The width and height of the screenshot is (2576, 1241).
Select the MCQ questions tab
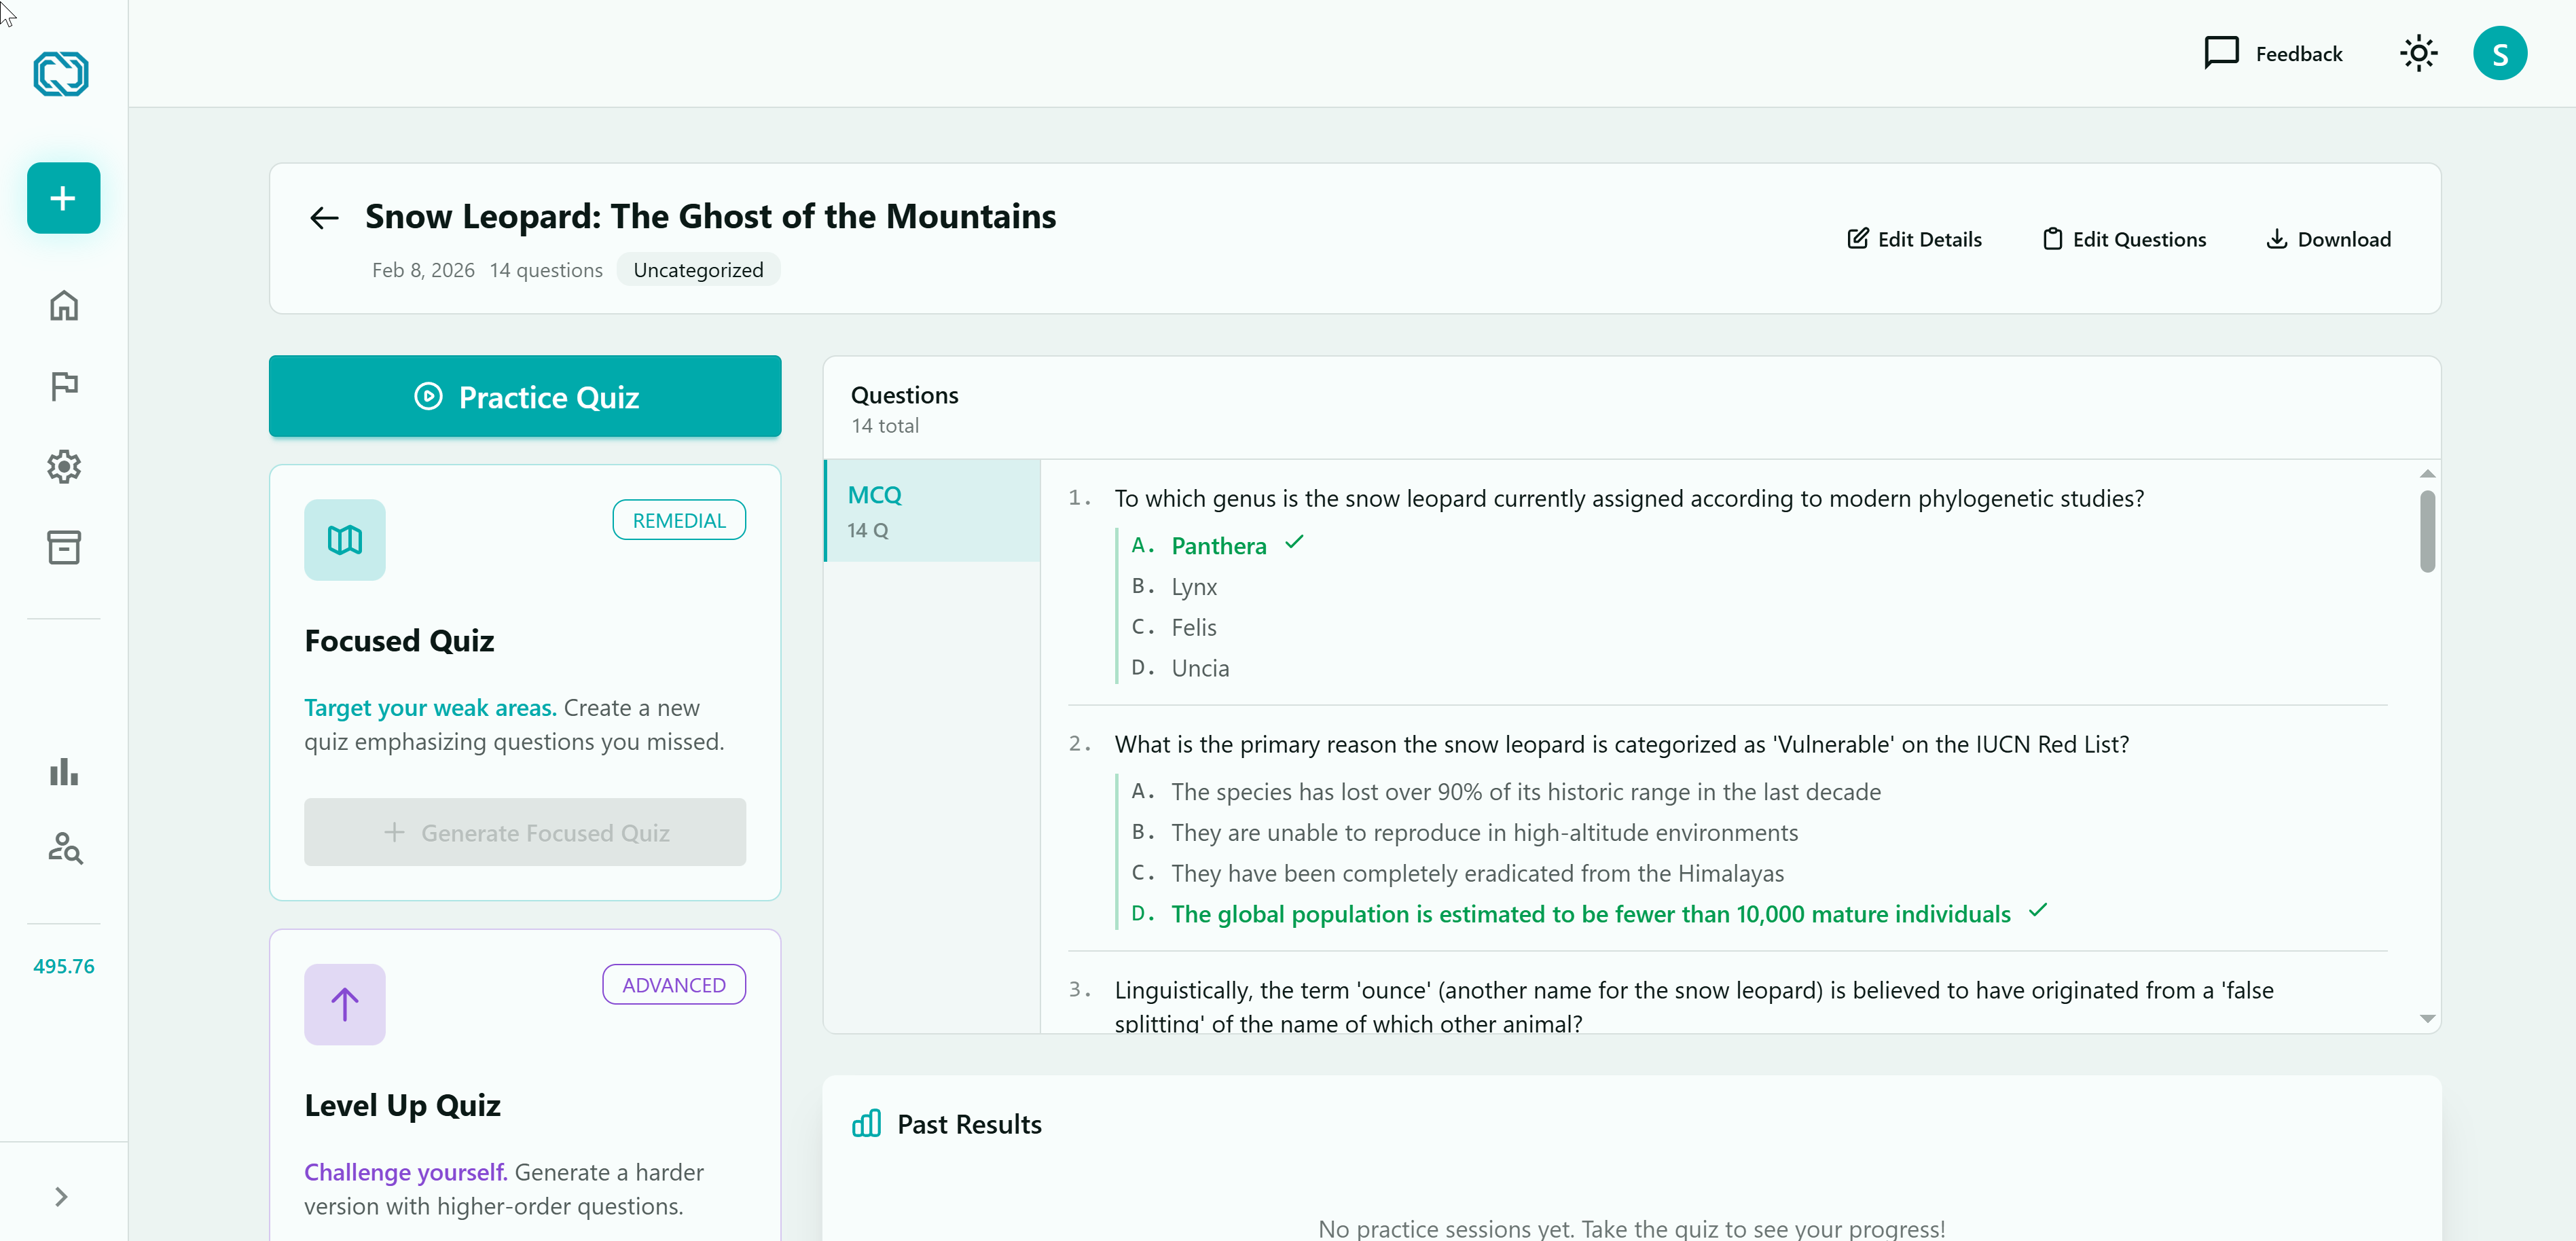point(931,510)
